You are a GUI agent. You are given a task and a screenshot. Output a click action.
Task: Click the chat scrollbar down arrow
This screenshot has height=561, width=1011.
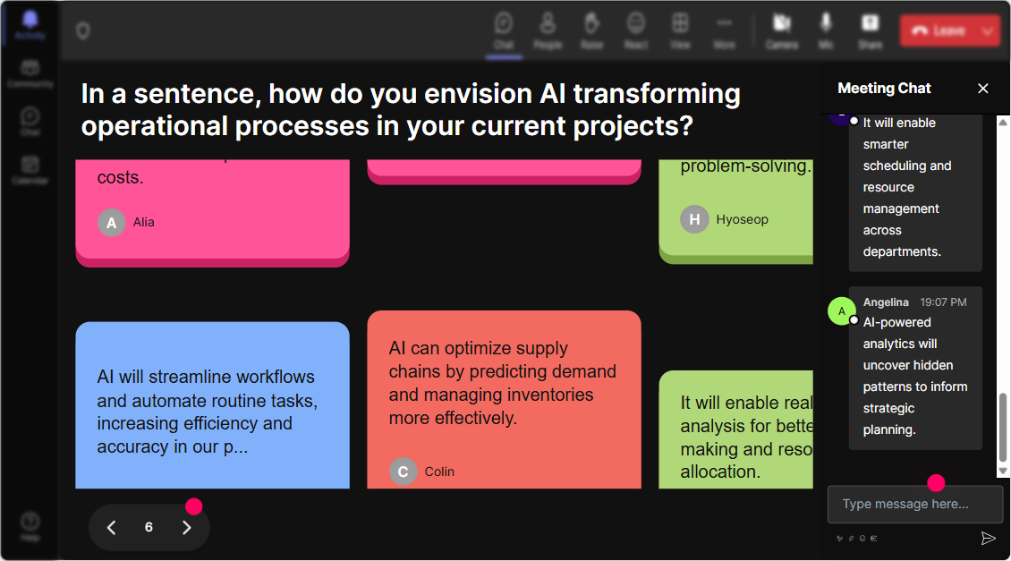(x=1003, y=472)
